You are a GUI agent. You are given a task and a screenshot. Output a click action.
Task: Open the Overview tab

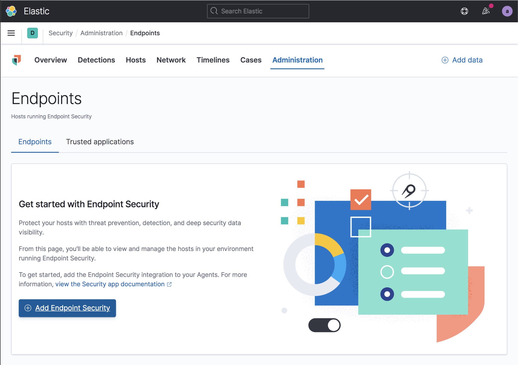[x=51, y=60]
